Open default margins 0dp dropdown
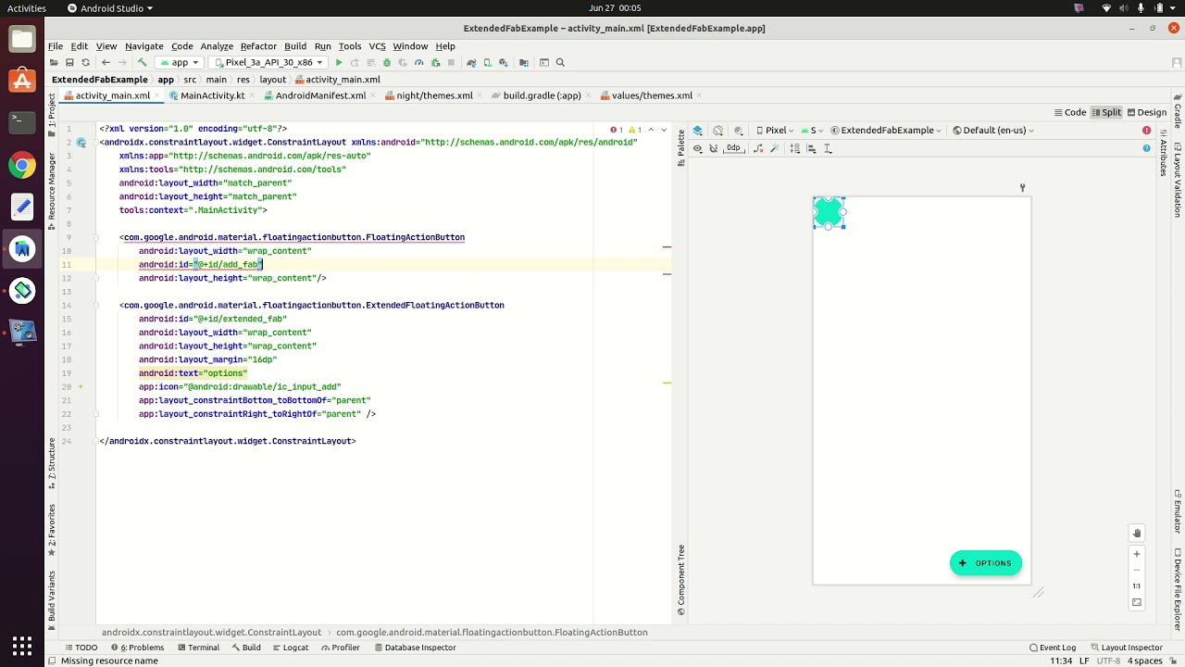 pos(734,148)
